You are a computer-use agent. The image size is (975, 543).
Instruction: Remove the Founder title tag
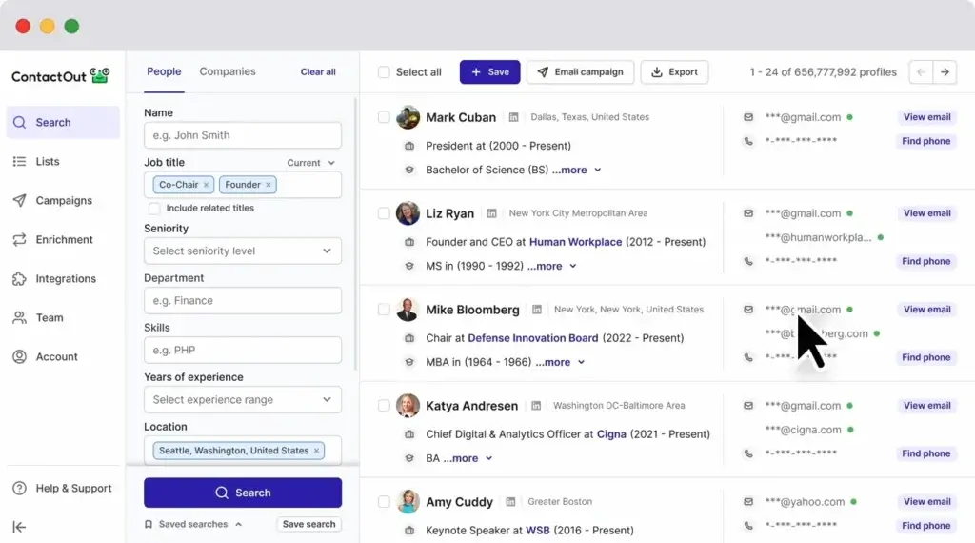[269, 185]
